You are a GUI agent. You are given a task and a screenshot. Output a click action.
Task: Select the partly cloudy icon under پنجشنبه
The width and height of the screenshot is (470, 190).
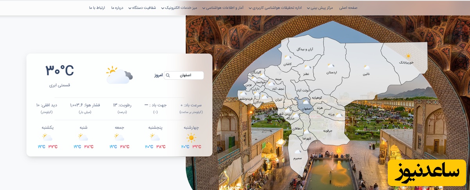pyautogui.click(x=155, y=137)
